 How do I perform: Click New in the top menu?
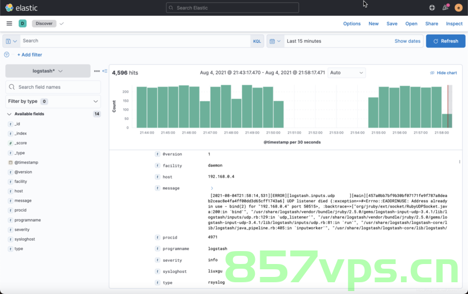pyautogui.click(x=373, y=24)
